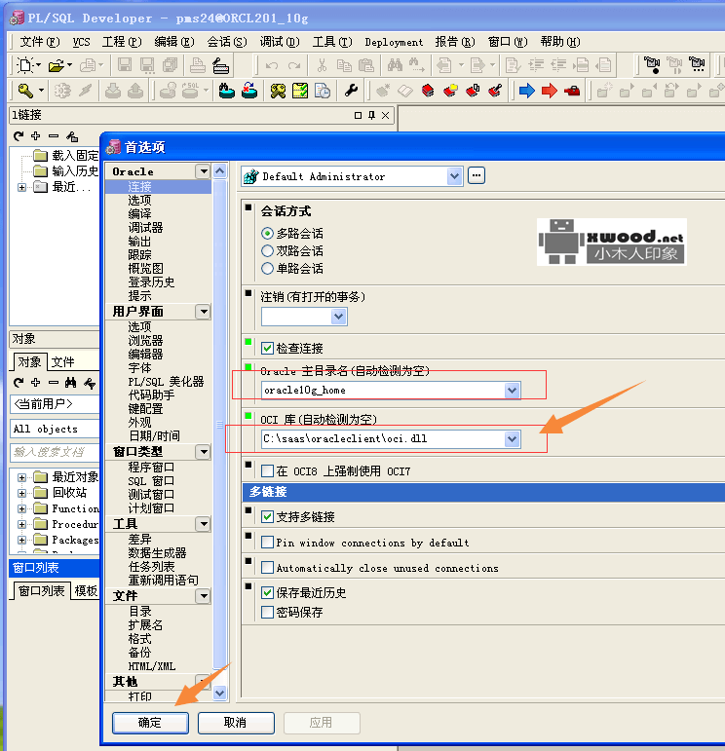This screenshot has width=725, height=751.
Task: Click the Find binoculars icon in top toolbar
Action: [395, 65]
